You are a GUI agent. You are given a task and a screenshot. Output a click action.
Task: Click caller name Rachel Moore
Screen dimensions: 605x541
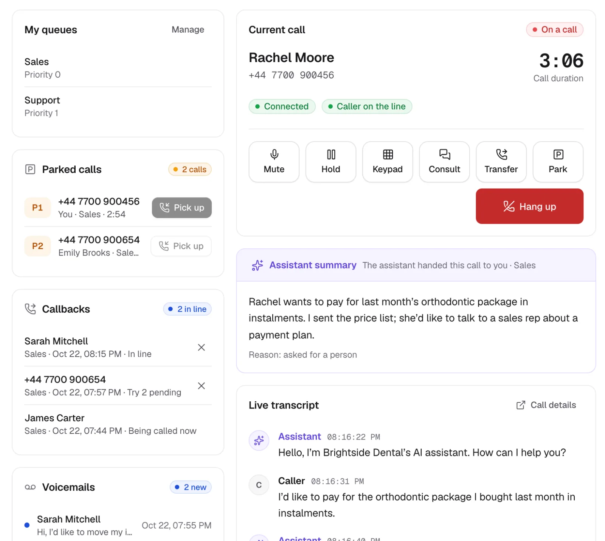pos(291,58)
